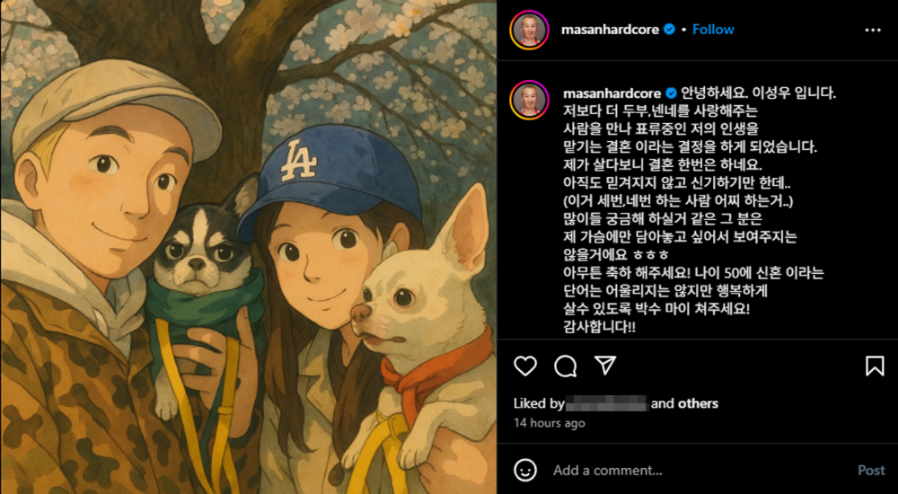Click the Post comment button
Screen dimensions: 898x494
871,471
